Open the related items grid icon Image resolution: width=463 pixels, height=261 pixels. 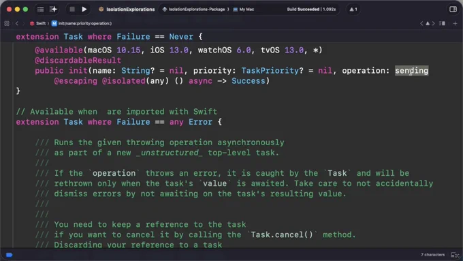point(7,23)
